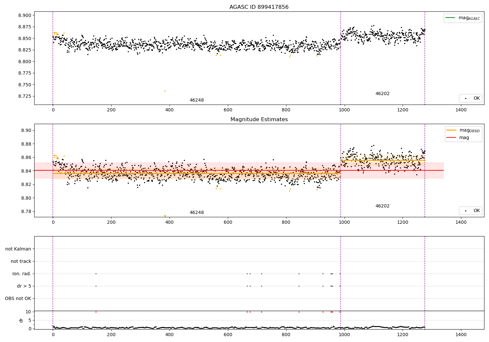Screen dimensions: 489x342
Task: Click the 8.775 y-axis tick label
Action: coord(24,73)
